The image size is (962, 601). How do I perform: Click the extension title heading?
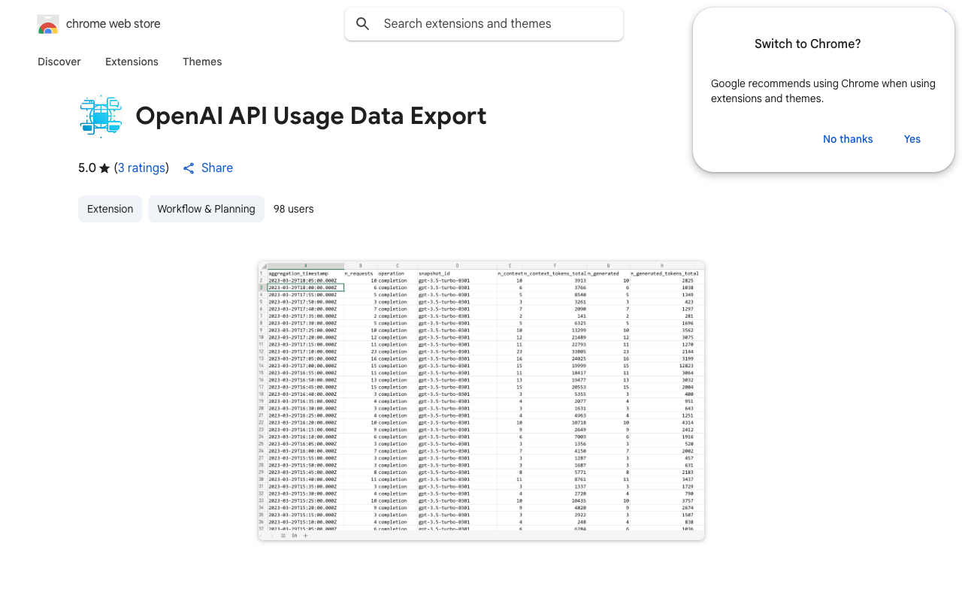point(311,116)
